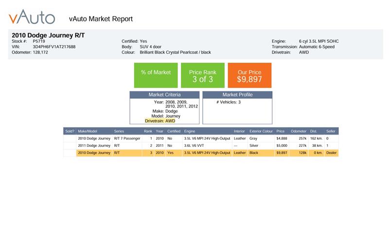
Task: Sort by Certified column header
Action: click(x=174, y=131)
